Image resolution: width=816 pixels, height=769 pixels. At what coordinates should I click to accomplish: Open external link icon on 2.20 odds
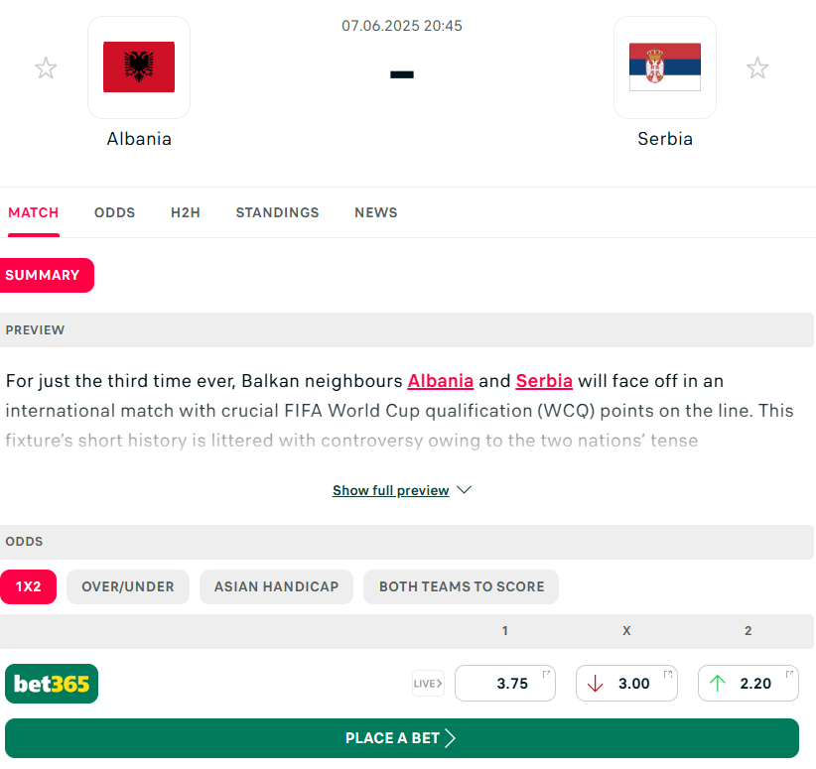click(789, 674)
